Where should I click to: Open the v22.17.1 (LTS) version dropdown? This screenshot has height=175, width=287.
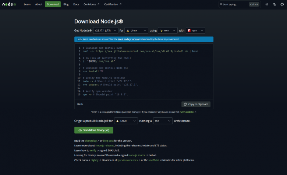[x=106, y=30]
